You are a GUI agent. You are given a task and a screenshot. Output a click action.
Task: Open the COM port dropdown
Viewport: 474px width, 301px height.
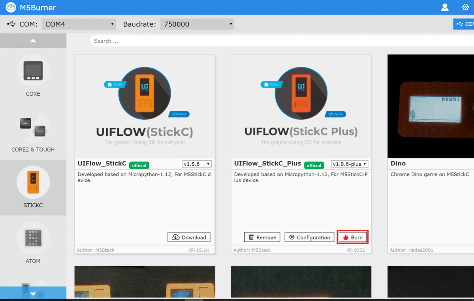click(79, 24)
